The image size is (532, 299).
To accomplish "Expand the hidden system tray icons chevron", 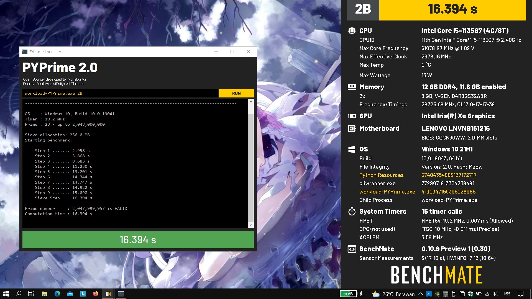I will pyautogui.click(x=420, y=294).
